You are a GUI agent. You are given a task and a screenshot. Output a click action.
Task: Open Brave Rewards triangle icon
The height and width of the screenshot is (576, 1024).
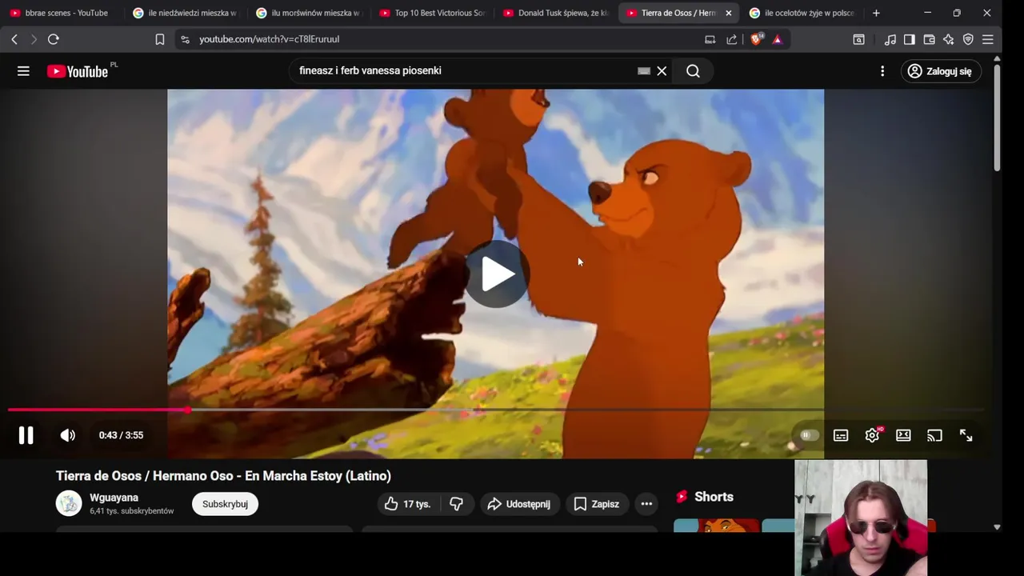coord(777,39)
